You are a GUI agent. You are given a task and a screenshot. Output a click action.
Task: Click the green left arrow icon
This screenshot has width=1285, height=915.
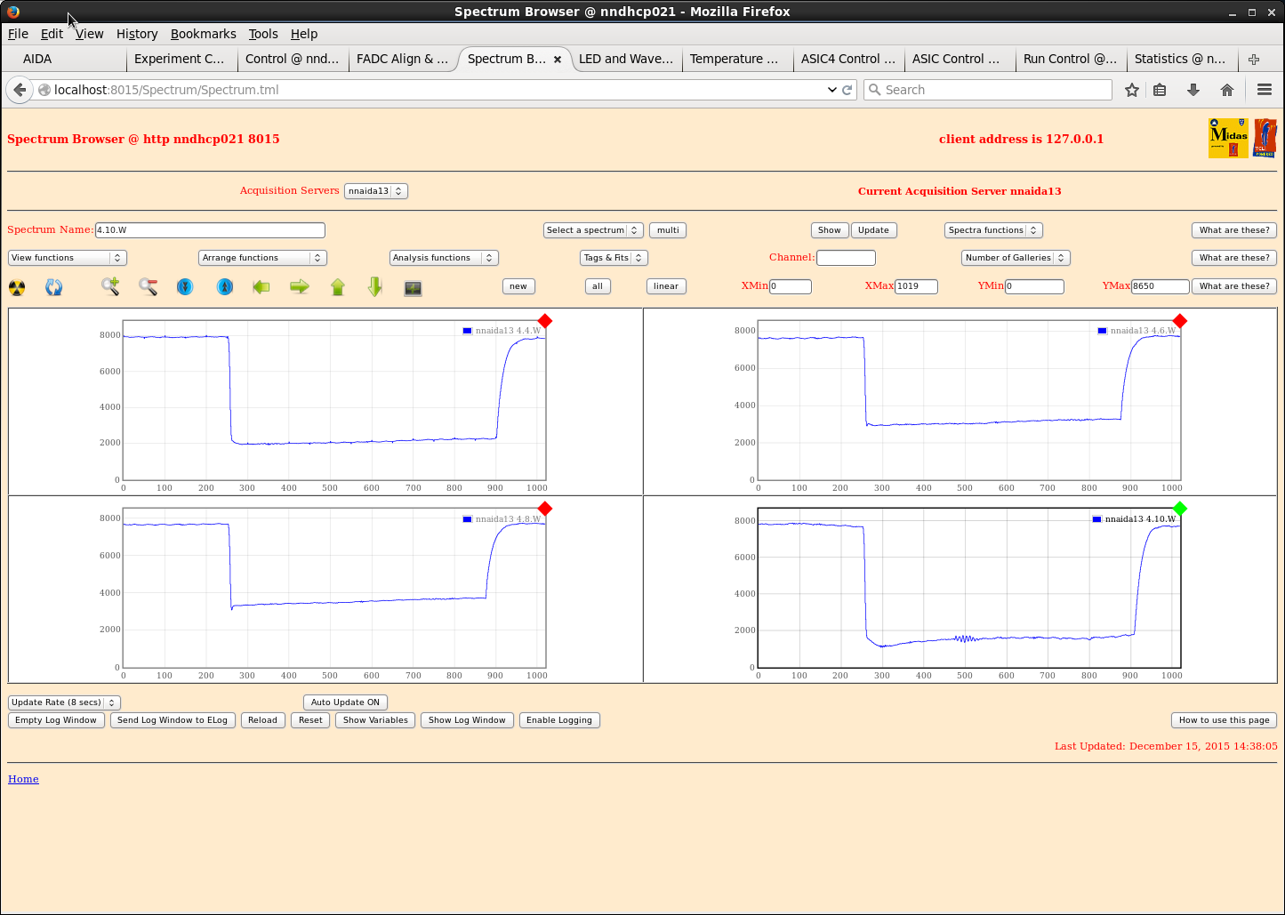[261, 286]
